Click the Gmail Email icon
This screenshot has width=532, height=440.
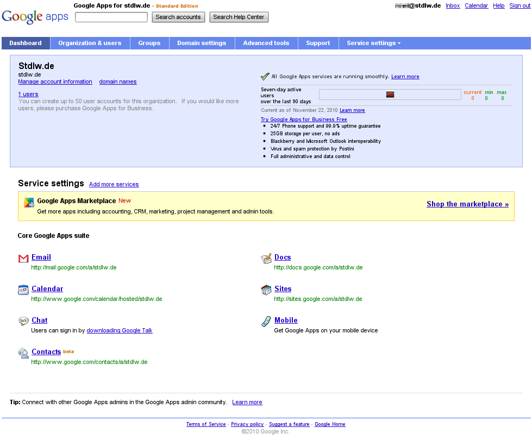coord(23,259)
